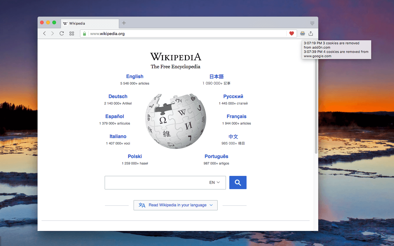Viewport: 394px width, 246px height.
Task: Click the '1 944 000+ articles' text
Action: [x=237, y=123]
